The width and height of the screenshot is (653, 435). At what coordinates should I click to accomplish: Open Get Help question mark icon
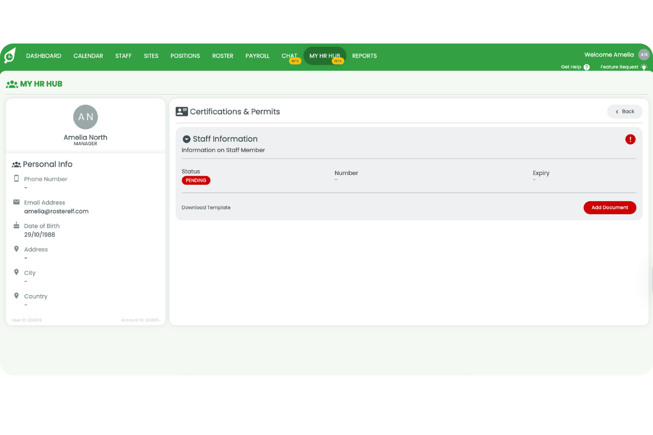click(x=587, y=67)
